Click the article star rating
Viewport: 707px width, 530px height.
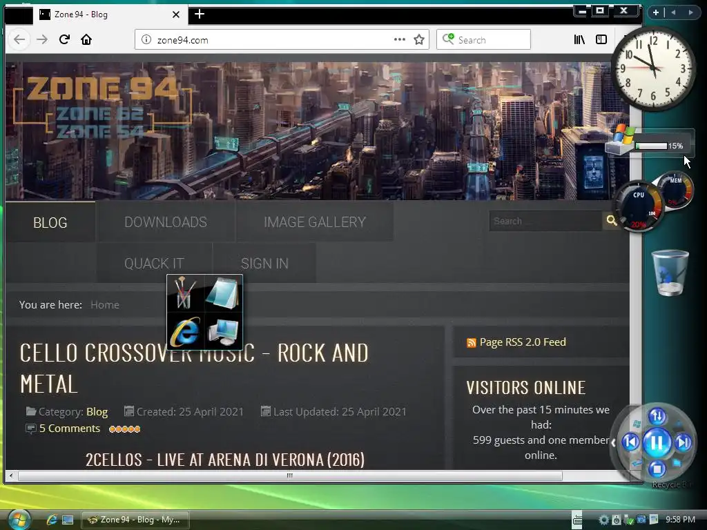pos(124,429)
